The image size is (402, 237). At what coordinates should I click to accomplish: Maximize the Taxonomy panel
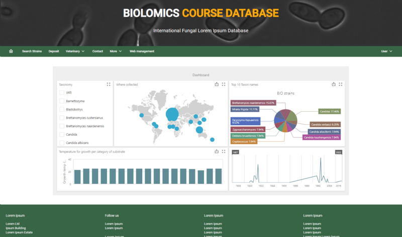coord(109,84)
